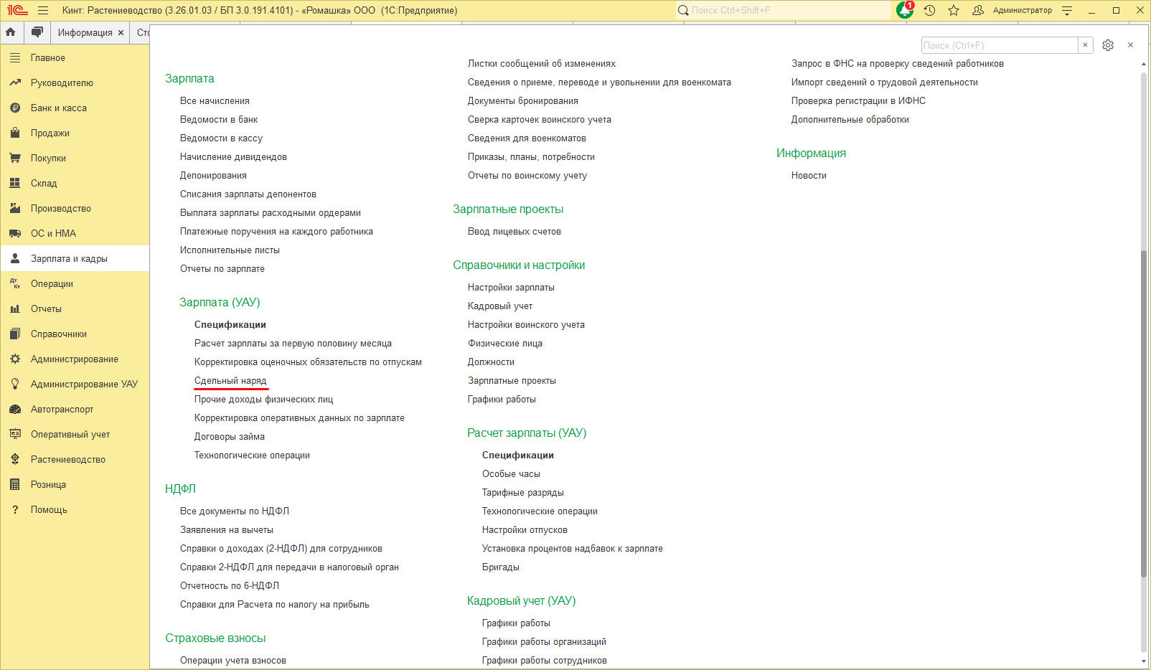Open Физические лица link
The width and height of the screenshot is (1151, 670).
tap(505, 344)
